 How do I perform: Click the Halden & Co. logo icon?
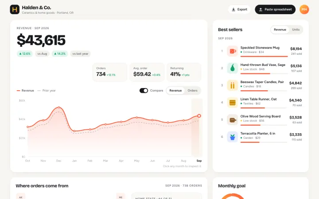point(15,9)
